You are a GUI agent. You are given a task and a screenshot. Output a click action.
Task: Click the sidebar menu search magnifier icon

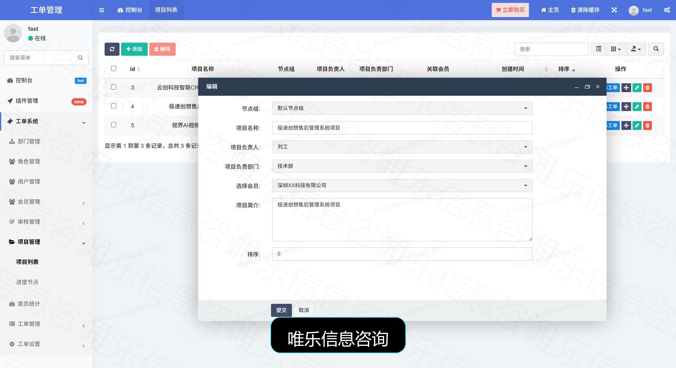pos(80,58)
